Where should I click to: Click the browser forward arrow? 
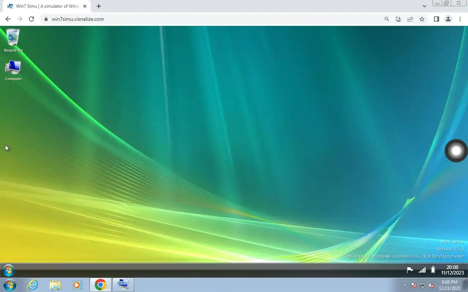(20, 19)
